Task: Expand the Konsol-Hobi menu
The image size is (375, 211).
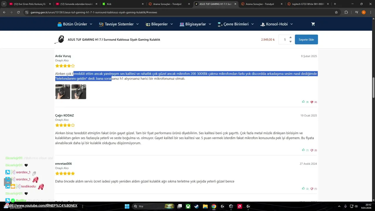Action: (x=277, y=24)
